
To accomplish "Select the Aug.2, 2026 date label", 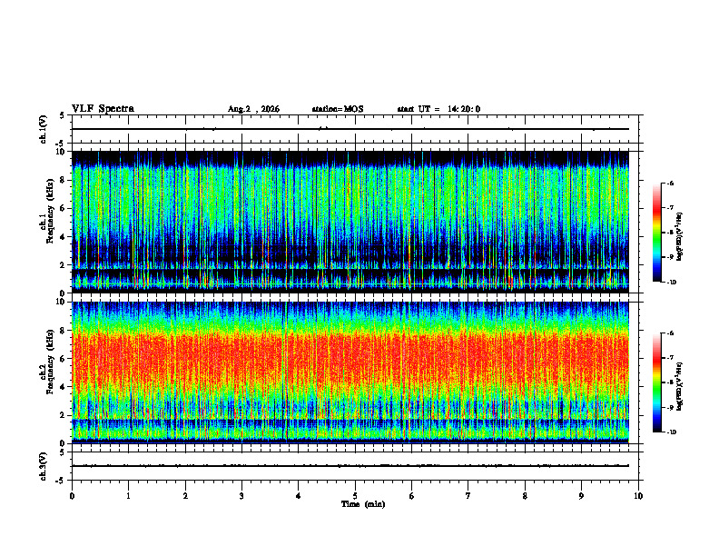I will [253, 109].
